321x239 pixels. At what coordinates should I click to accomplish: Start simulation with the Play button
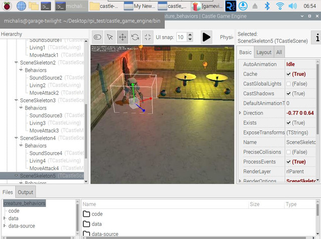point(206,37)
